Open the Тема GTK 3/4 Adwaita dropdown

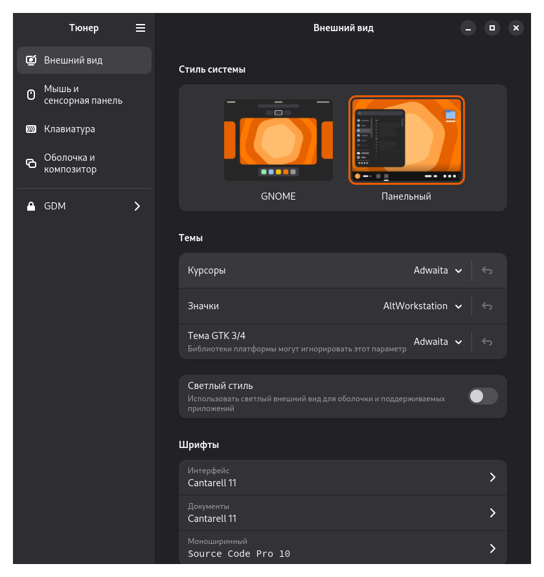click(x=438, y=342)
